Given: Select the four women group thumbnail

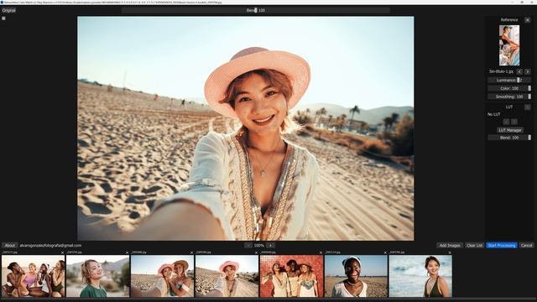Looking at the screenshot, I should tap(34, 276).
